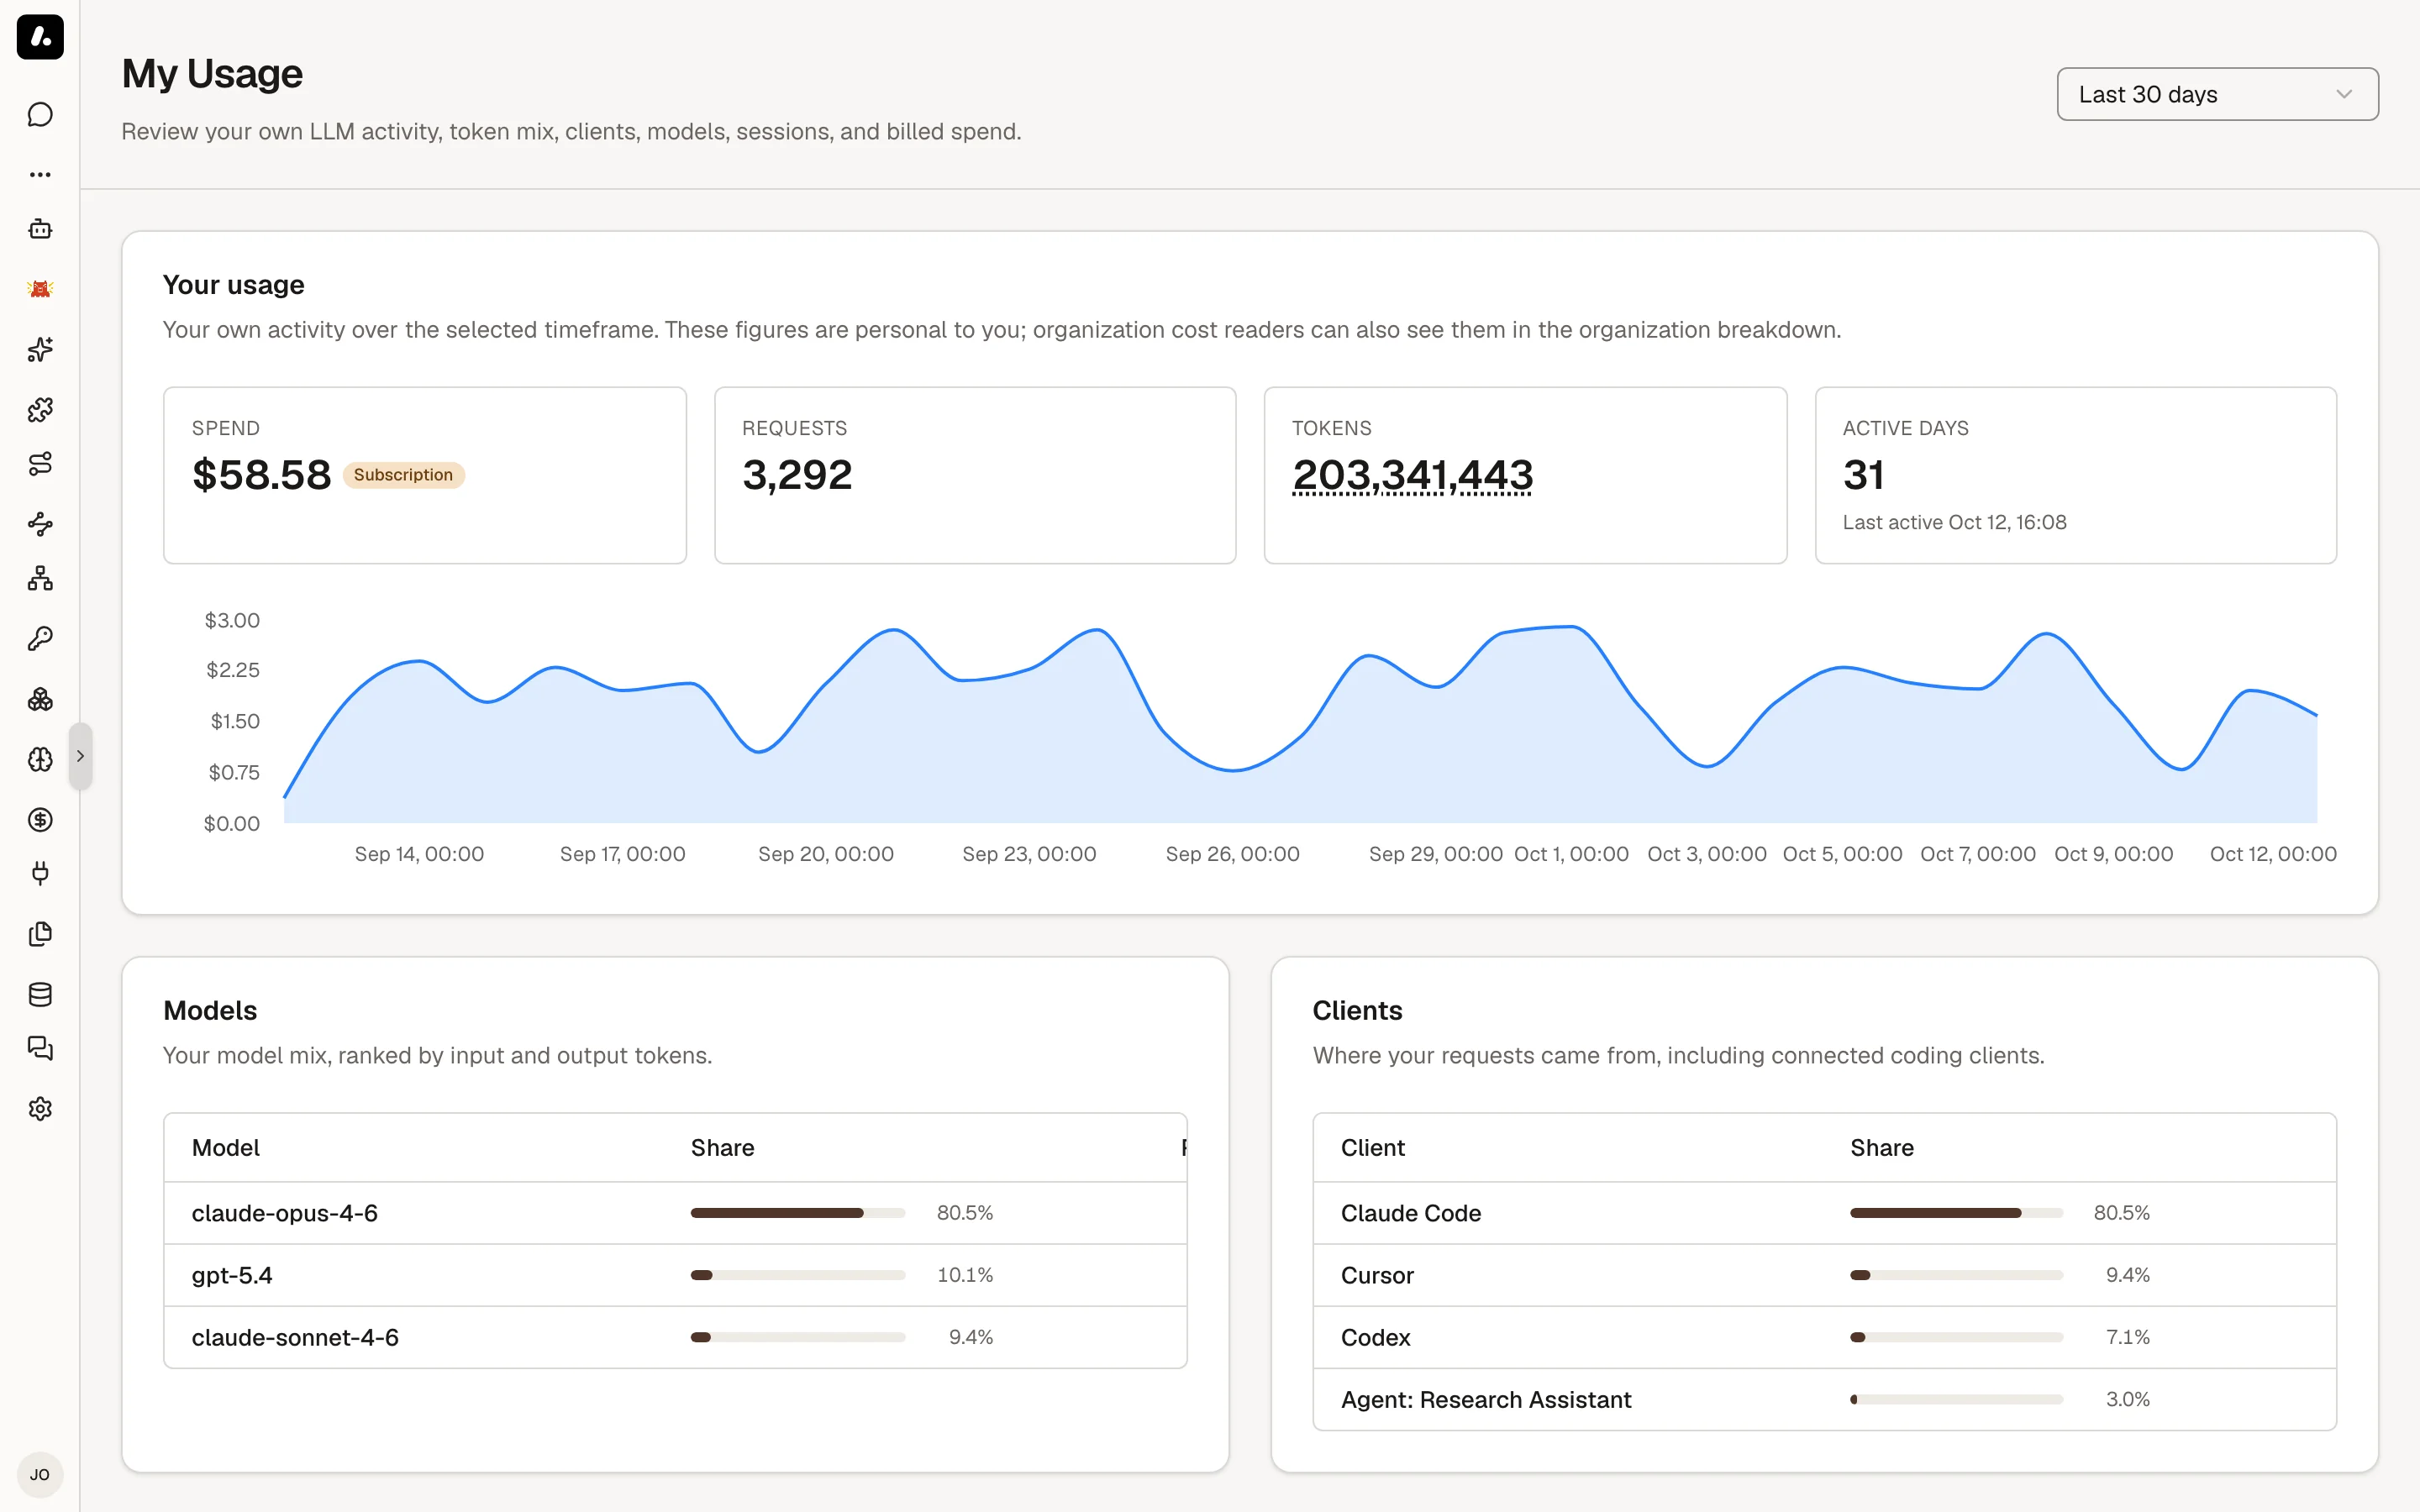Click the three-dots more icon in sidebar
2420x1512 pixels.
40,174
